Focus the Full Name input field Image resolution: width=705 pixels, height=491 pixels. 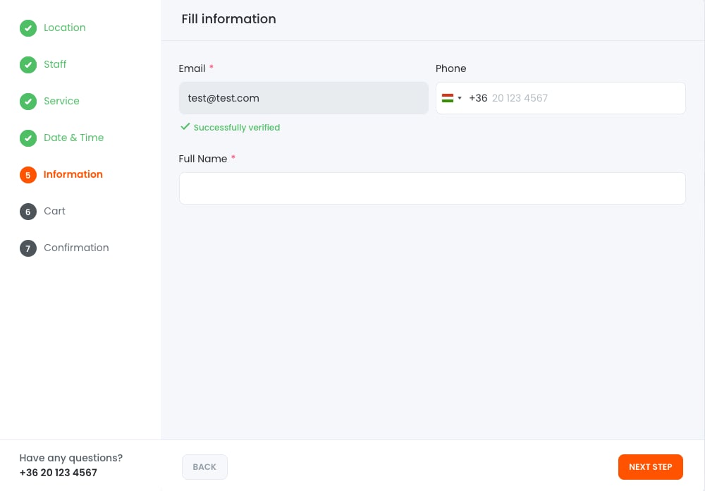click(432, 188)
